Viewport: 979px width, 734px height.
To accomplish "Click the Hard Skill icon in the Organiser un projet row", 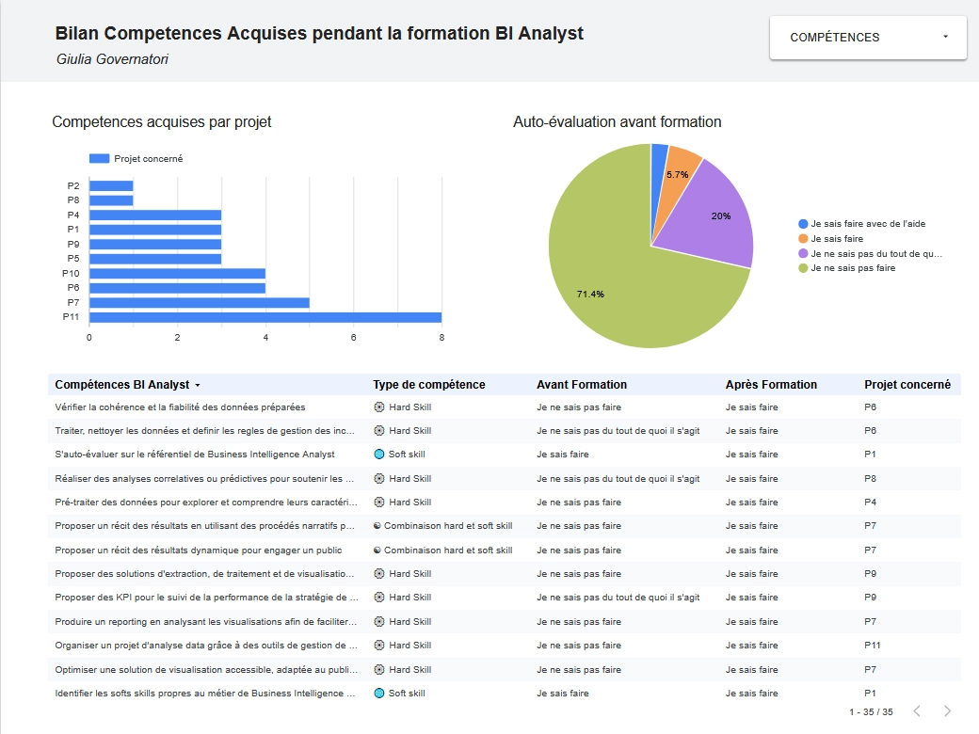I will pyautogui.click(x=379, y=646).
